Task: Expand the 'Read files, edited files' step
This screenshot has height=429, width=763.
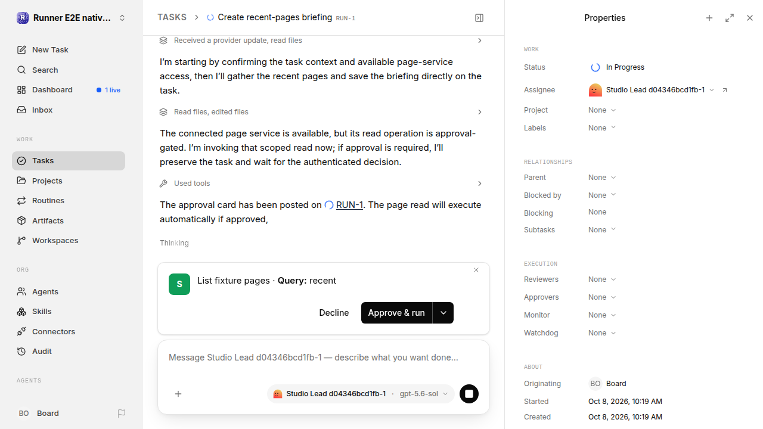Action: coord(321,112)
